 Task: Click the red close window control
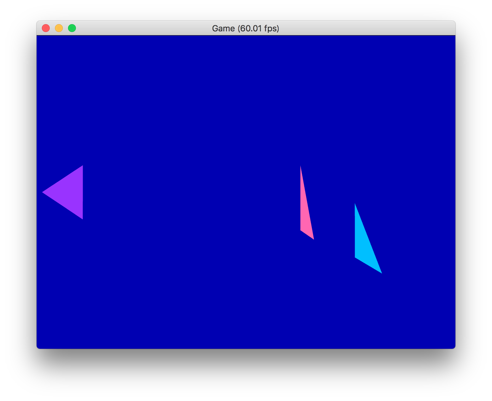(46, 28)
